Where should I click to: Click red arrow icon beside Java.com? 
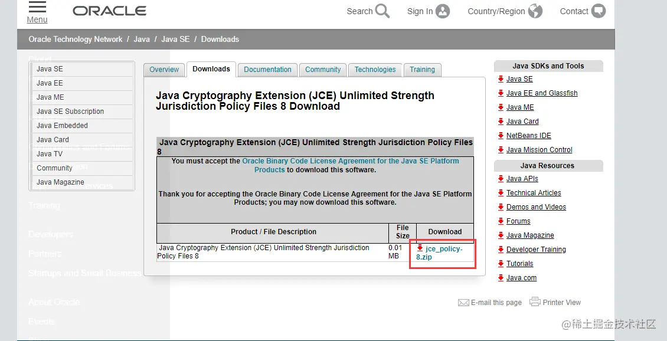coord(501,278)
